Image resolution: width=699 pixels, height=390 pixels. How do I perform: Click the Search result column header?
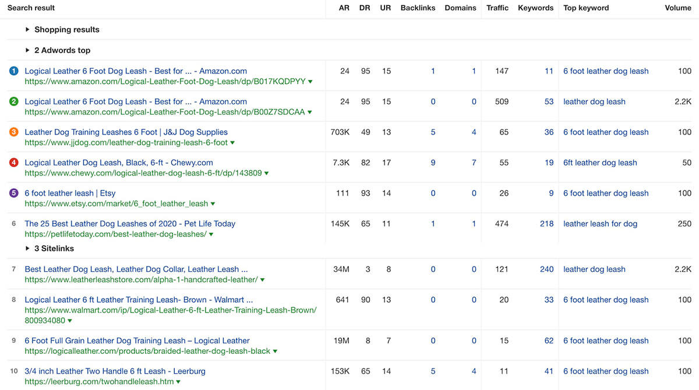[x=31, y=8]
